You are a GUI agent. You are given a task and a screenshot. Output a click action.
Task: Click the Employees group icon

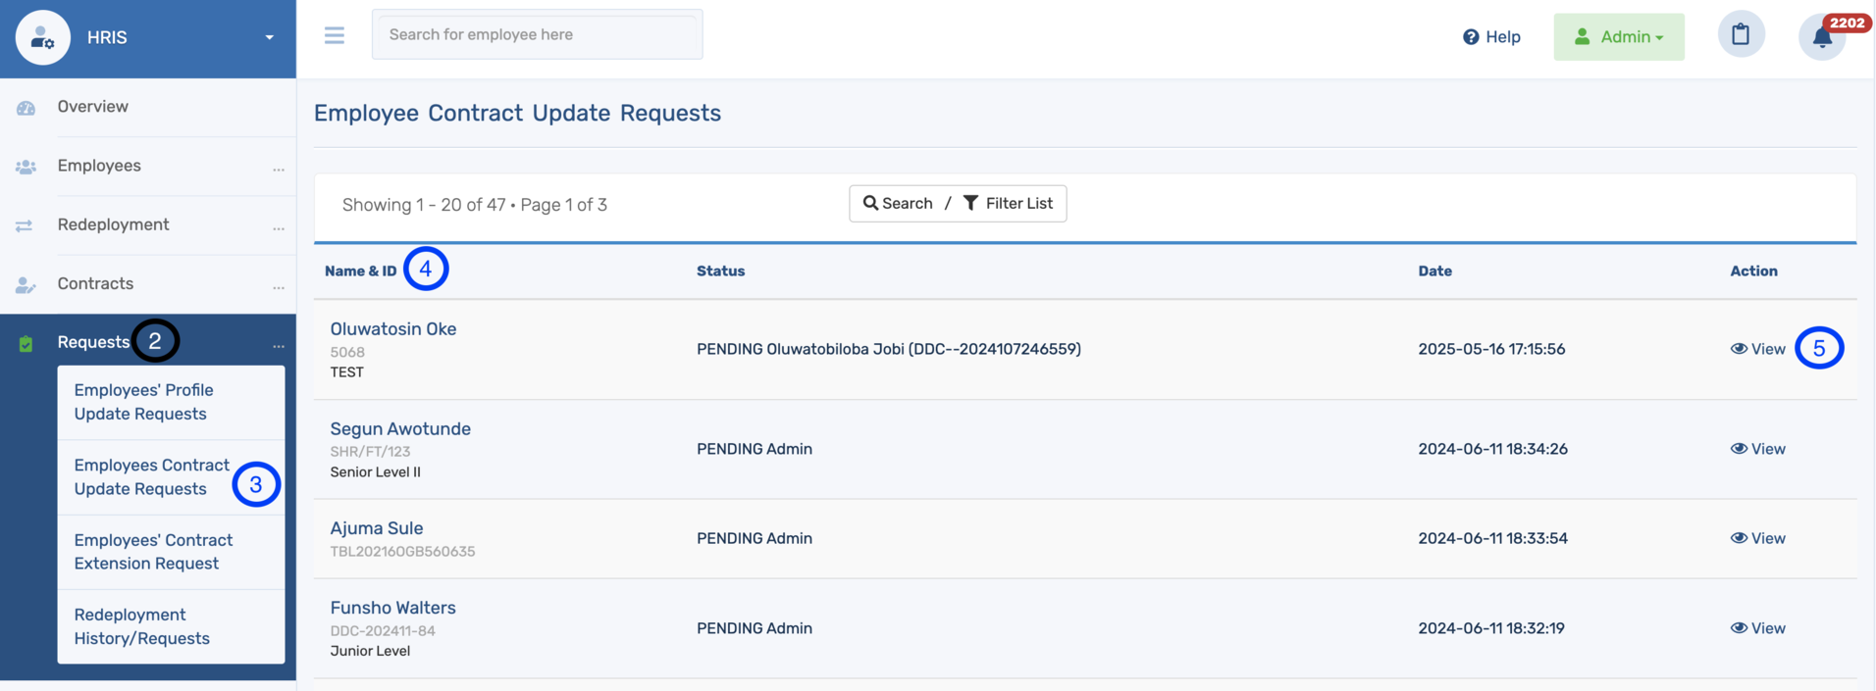pyautogui.click(x=26, y=167)
